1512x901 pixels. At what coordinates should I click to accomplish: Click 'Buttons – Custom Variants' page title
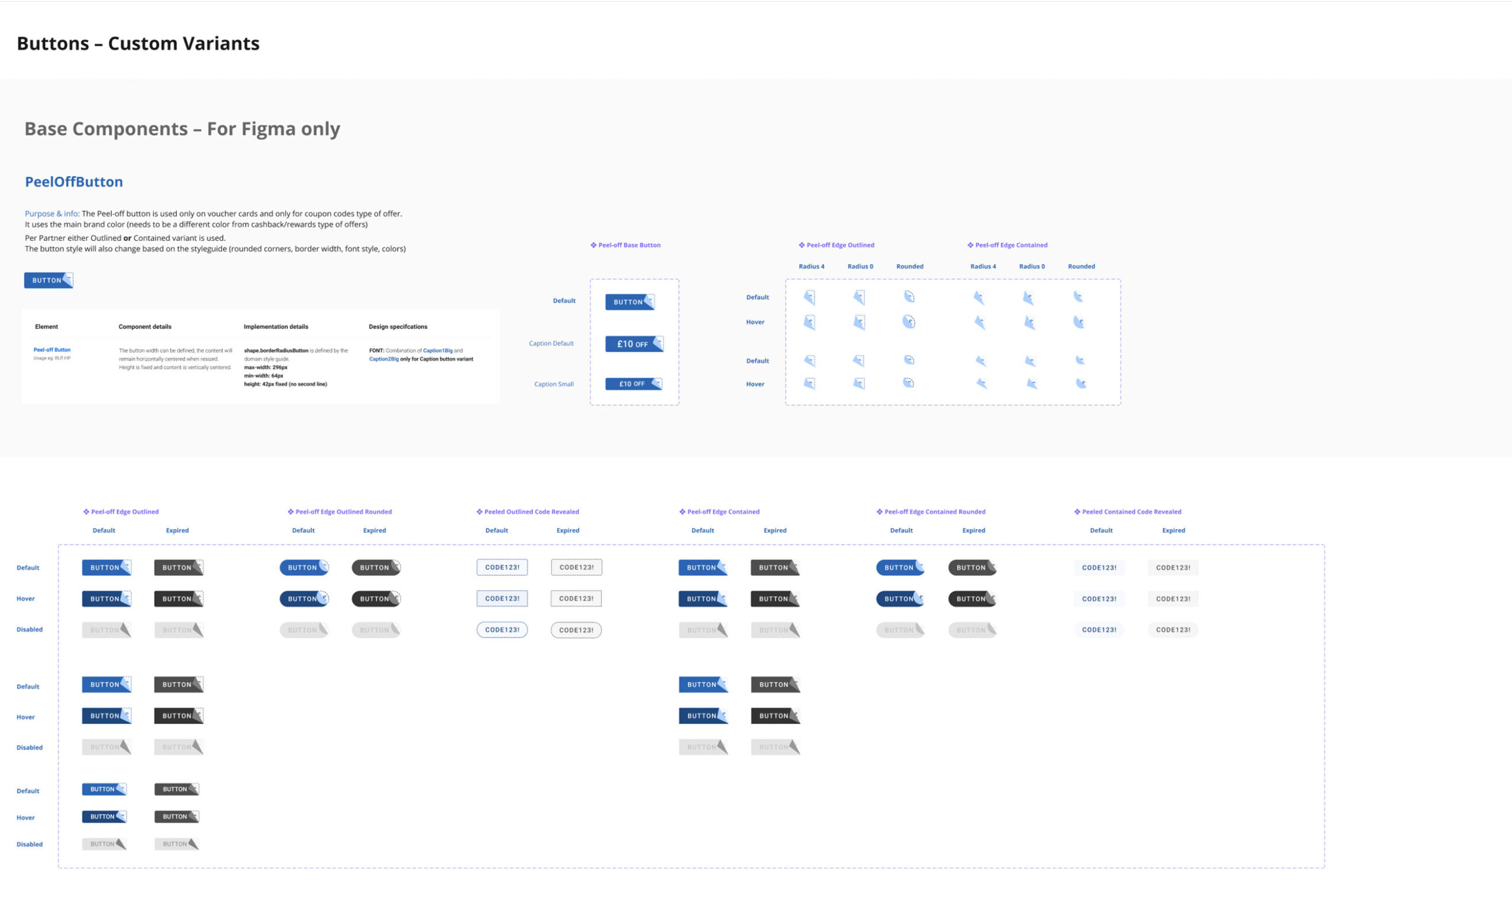[138, 43]
